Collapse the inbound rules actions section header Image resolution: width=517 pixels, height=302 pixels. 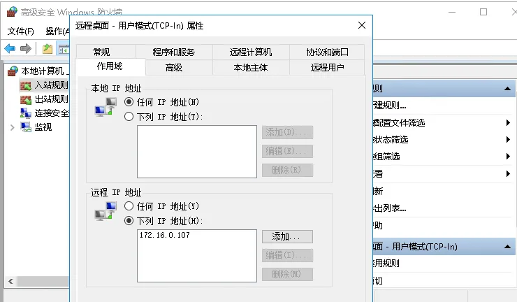tap(508, 89)
